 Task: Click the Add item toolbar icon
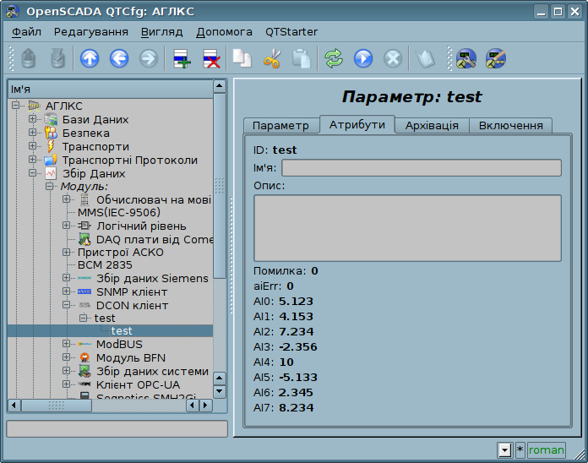click(182, 58)
